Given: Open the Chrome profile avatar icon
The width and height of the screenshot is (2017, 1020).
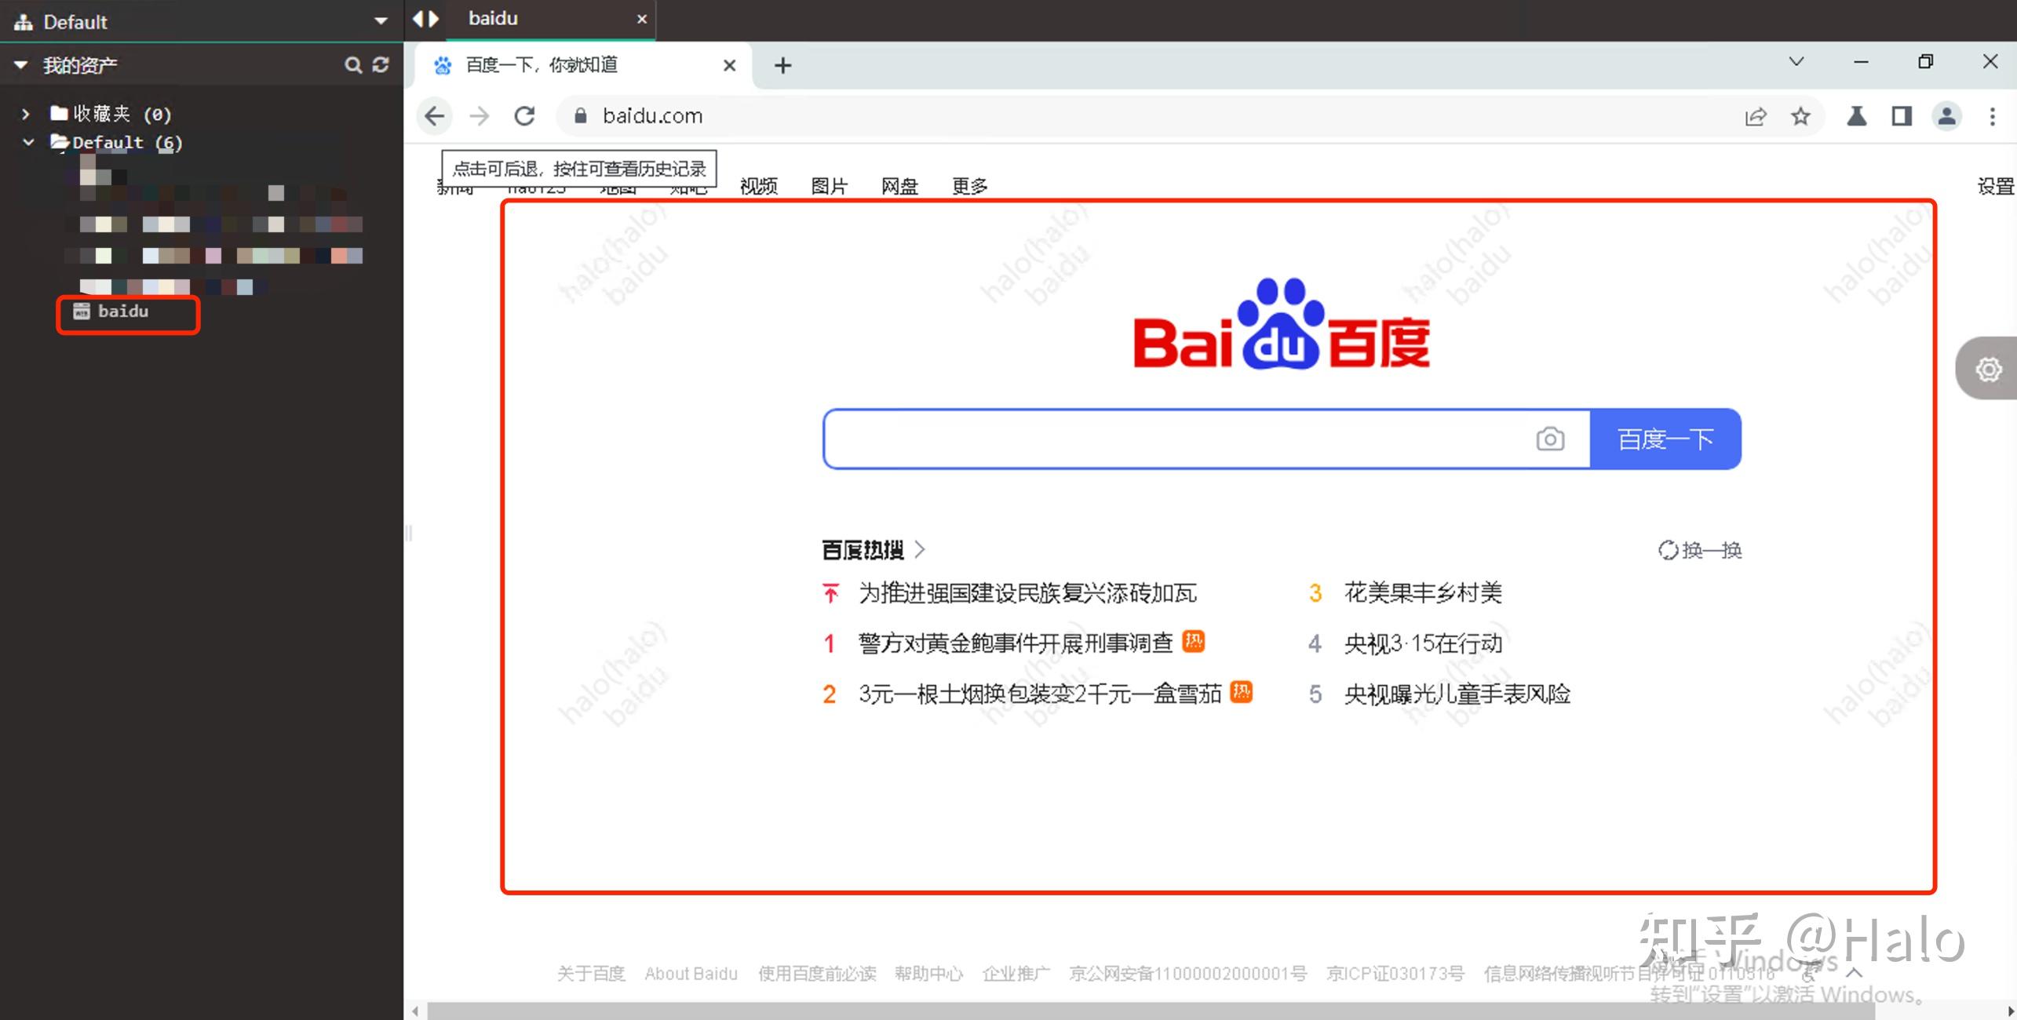Looking at the screenshot, I should [x=1946, y=116].
